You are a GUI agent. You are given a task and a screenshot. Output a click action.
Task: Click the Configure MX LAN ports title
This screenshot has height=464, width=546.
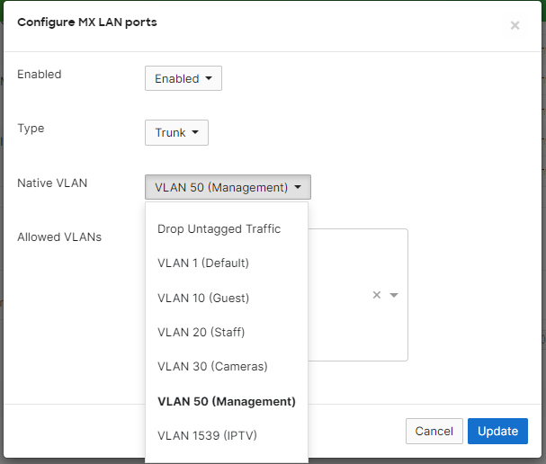pos(87,22)
